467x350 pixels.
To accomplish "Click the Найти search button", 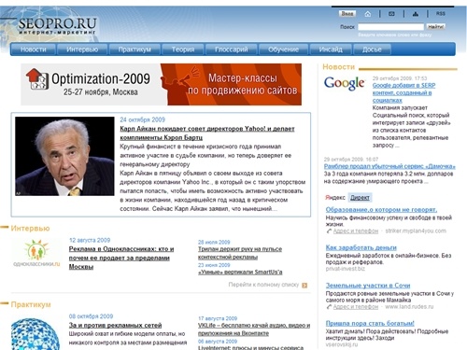I will pyautogui.click(x=435, y=27).
